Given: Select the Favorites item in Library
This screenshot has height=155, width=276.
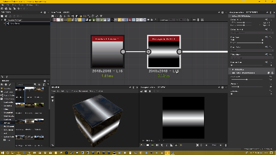Looking at the screenshot, I should [x=7, y=88].
